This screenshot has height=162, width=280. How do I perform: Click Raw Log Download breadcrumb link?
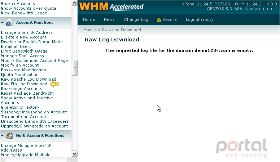[122, 30]
